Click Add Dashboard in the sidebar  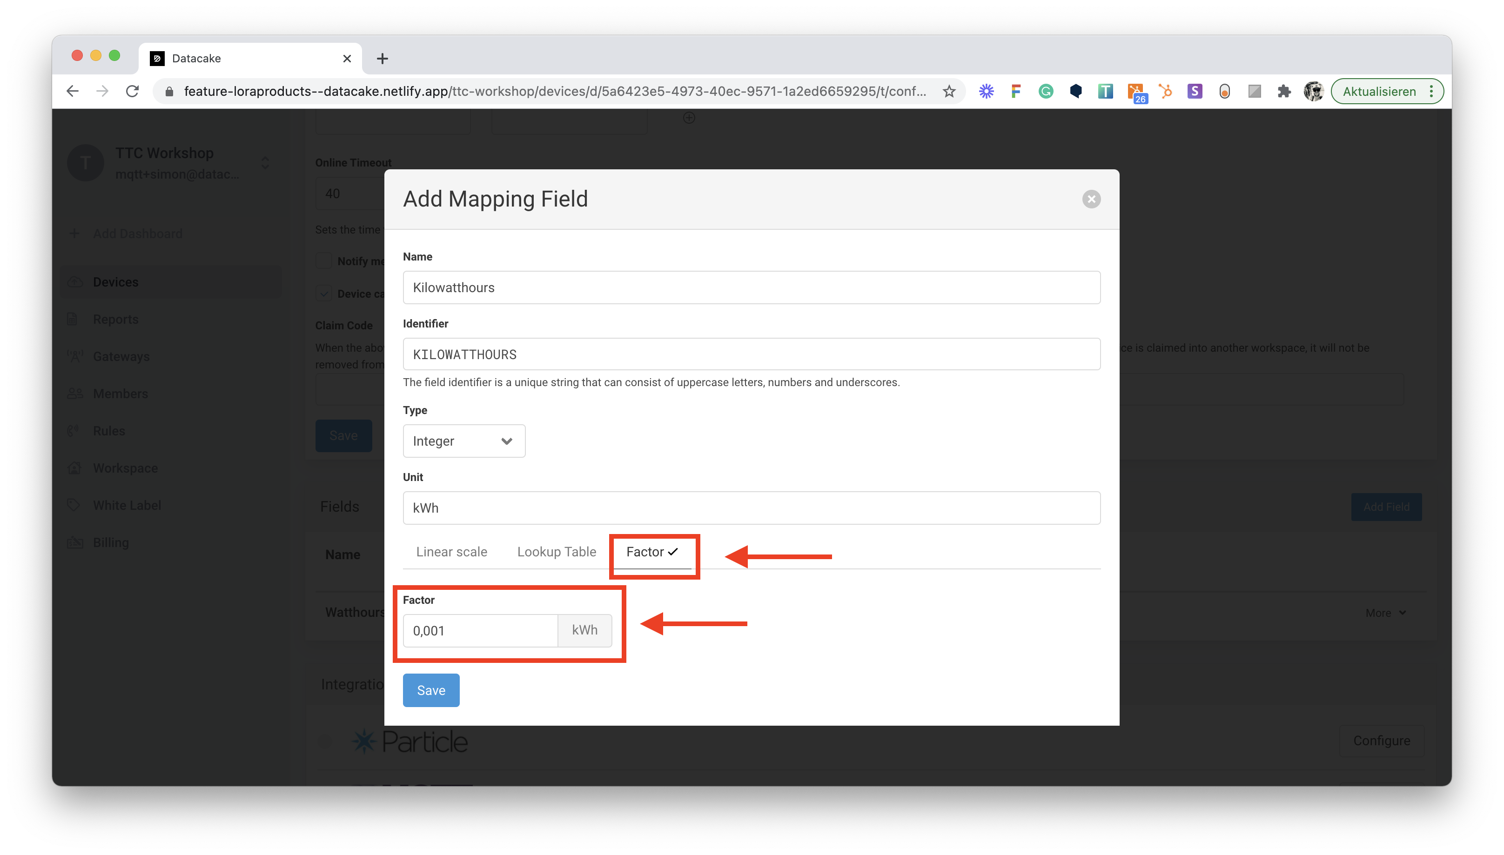[126, 234]
